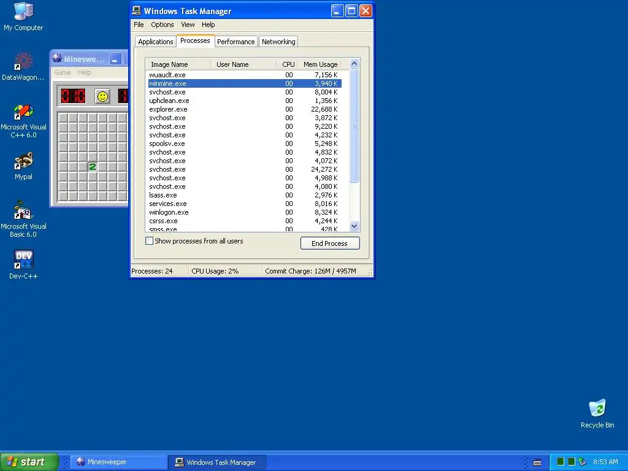Select the explorer.exe process row
628x471 pixels.
244,109
